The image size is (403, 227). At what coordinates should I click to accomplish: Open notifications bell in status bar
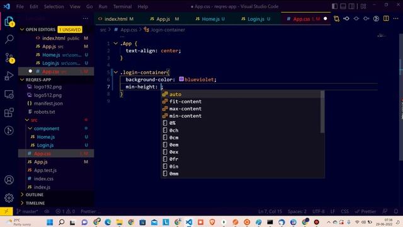[396, 211]
